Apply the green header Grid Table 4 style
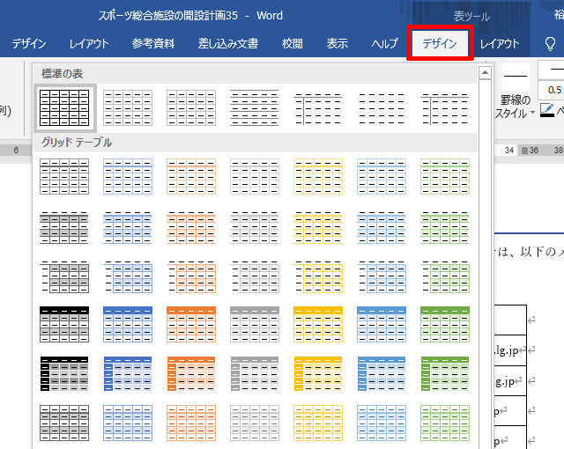564x449 pixels. (444, 324)
